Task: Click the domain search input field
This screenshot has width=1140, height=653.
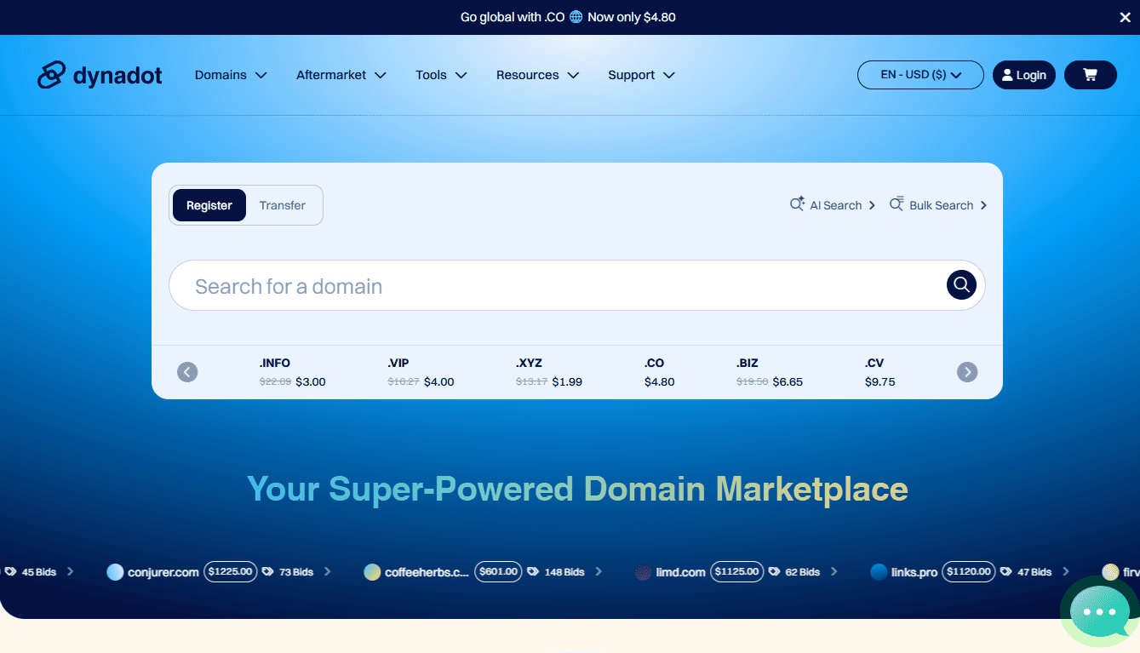Action: tap(511, 285)
